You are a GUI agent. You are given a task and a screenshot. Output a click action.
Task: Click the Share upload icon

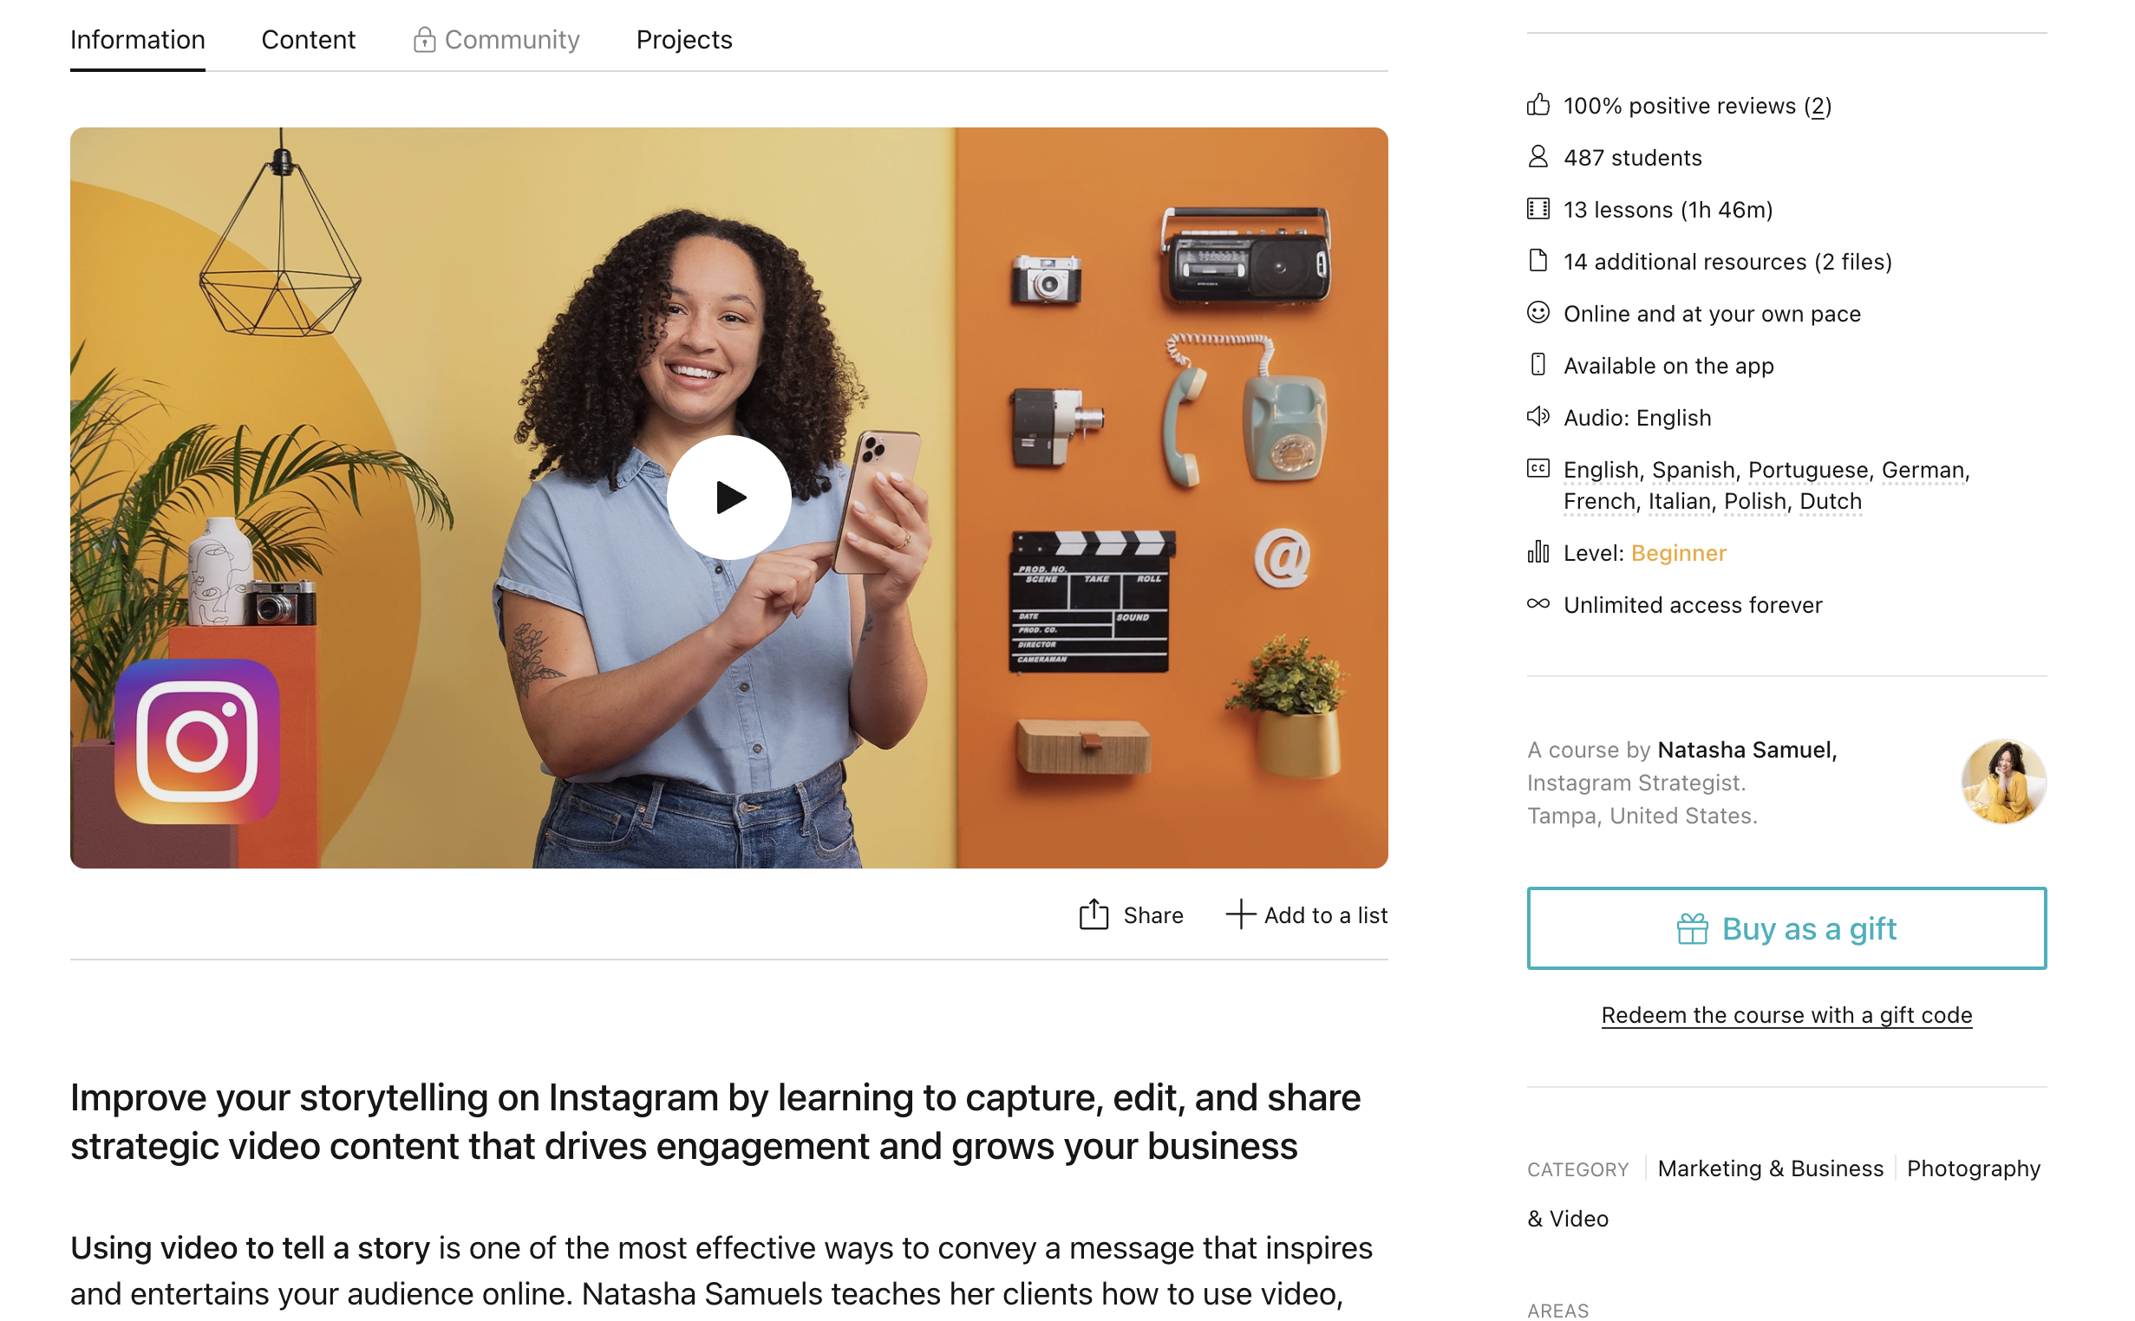pyautogui.click(x=1093, y=914)
